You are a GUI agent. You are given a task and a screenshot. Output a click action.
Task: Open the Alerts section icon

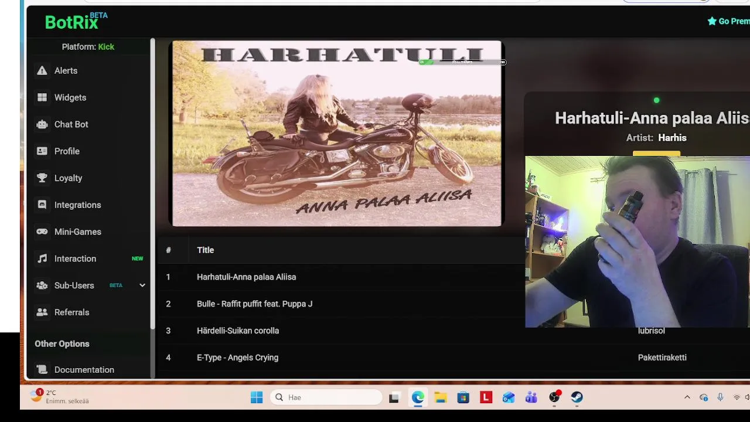point(42,70)
